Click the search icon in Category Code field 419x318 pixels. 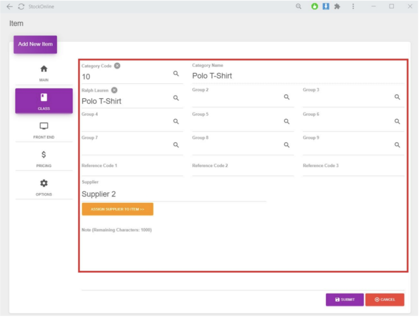tap(176, 74)
